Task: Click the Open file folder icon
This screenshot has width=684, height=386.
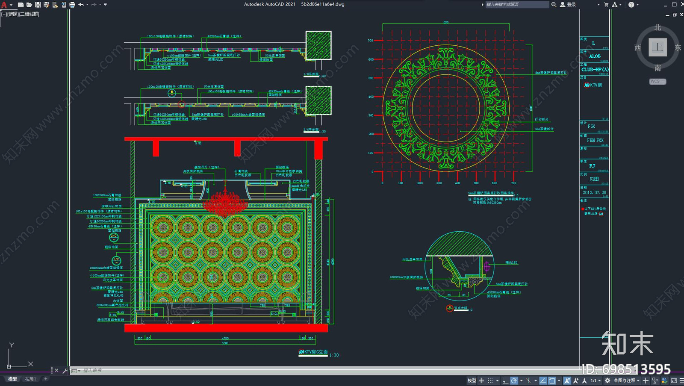Action: click(29, 5)
